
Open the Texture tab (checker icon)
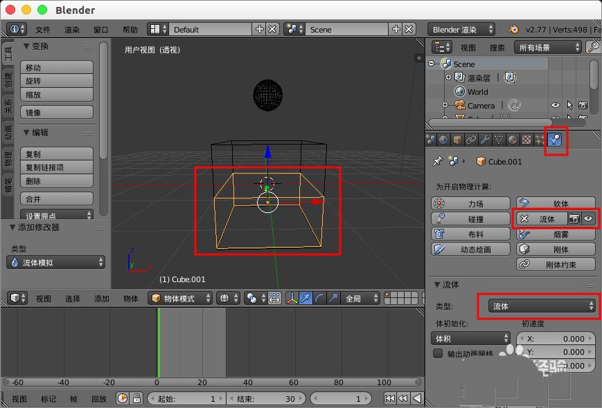[526, 140]
